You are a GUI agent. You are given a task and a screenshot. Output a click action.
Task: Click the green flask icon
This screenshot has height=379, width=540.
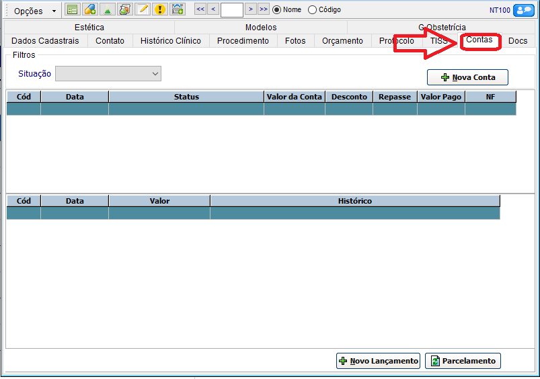point(107,9)
